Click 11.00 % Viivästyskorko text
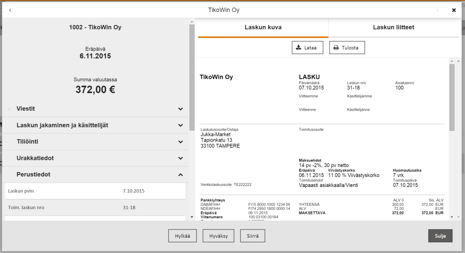This screenshot has height=253, width=465. point(354,175)
